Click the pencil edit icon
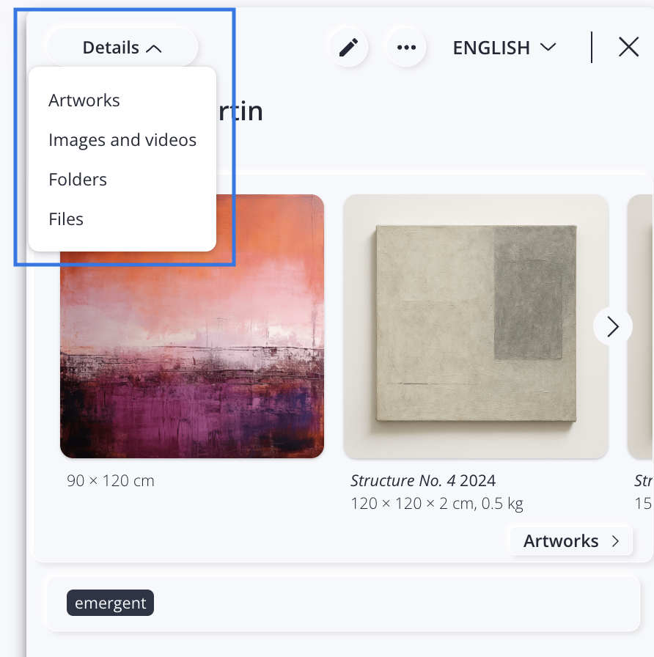654x657 pixels. [348, 48]
